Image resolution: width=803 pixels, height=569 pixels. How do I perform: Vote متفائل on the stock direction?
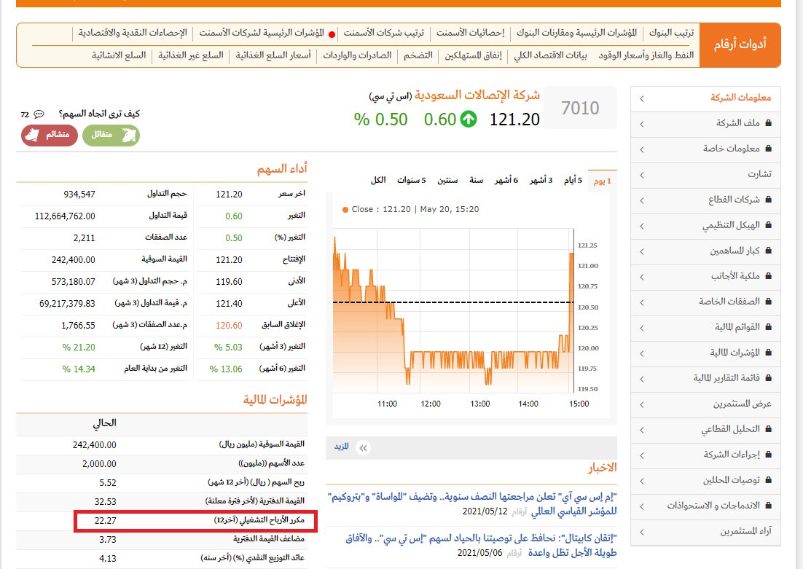[111, 136]
